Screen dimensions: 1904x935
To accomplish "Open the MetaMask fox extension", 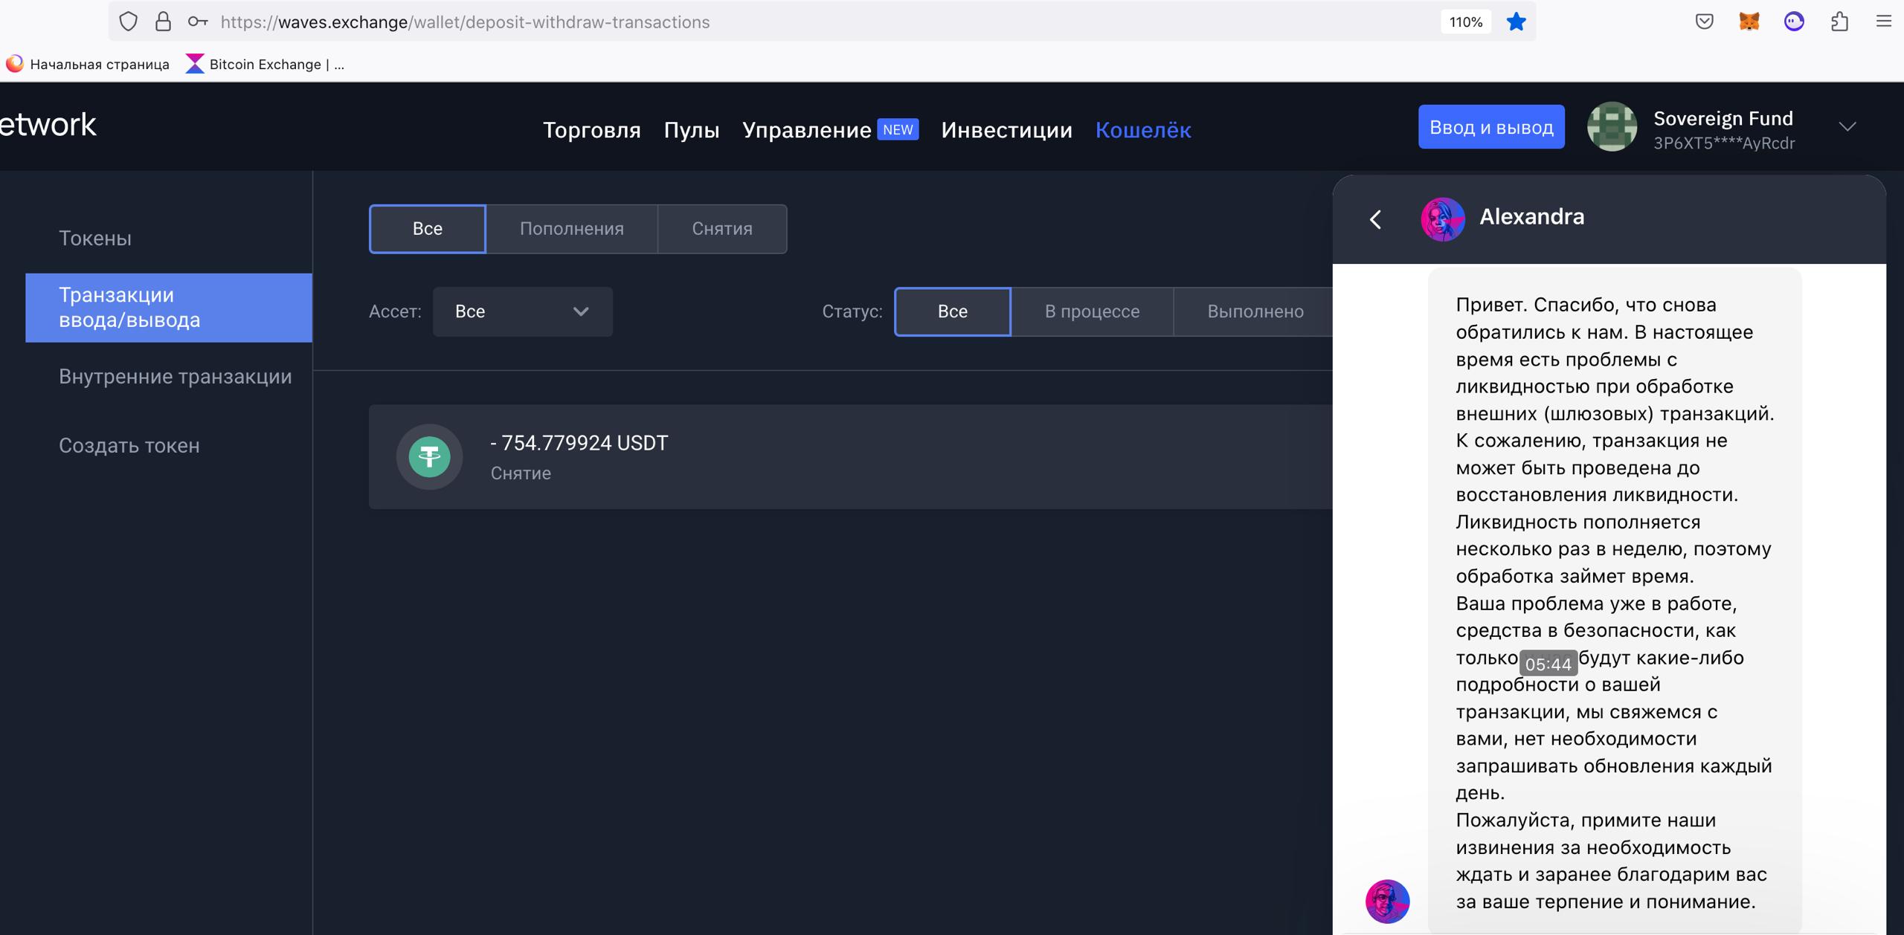I will pos(1749,22).
